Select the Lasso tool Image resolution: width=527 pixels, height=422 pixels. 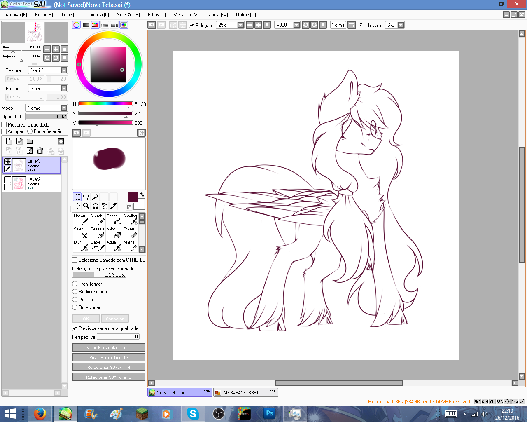86,197
